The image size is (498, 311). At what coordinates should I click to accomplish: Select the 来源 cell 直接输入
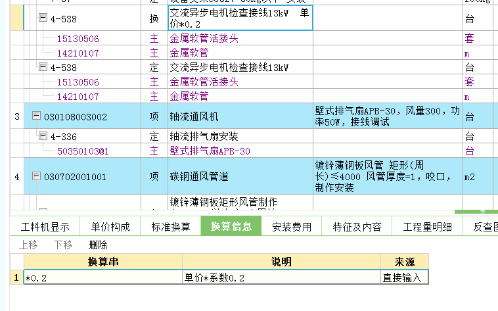point(404,277)
